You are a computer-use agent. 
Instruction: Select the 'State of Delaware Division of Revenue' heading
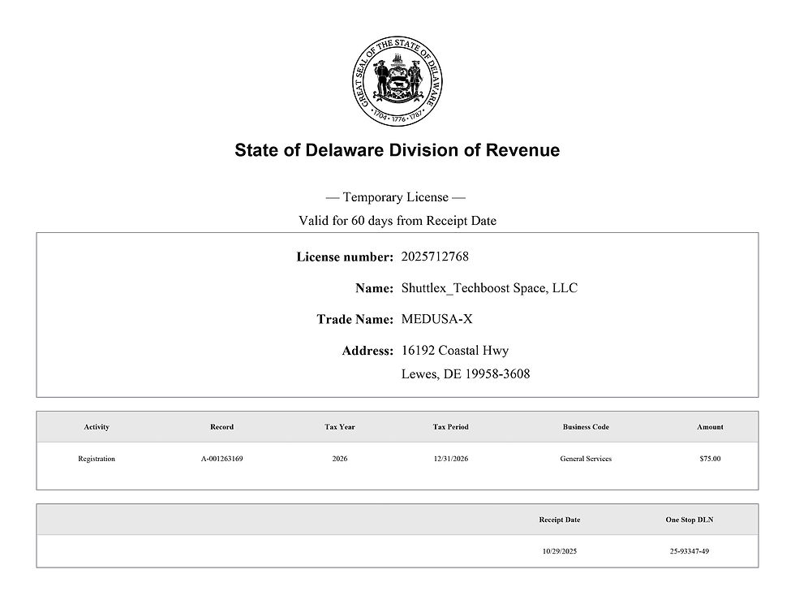click(x=397, y=150)
